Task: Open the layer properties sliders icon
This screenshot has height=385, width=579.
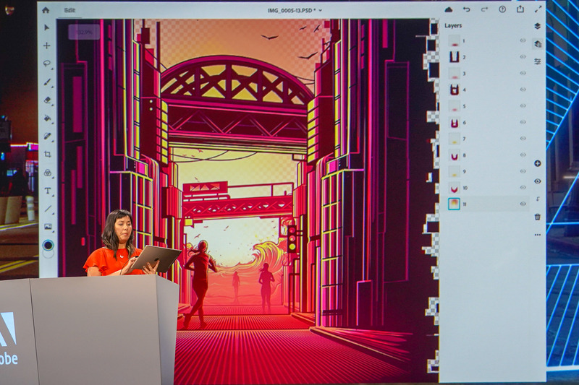Action: 538,62
